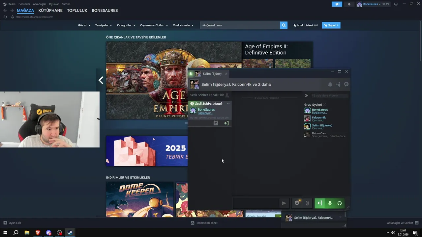Click Sesli Sohbet Kanalı Ekle
Image resolution: width=422 pixels, height=237 pixels.
point(207,95)
